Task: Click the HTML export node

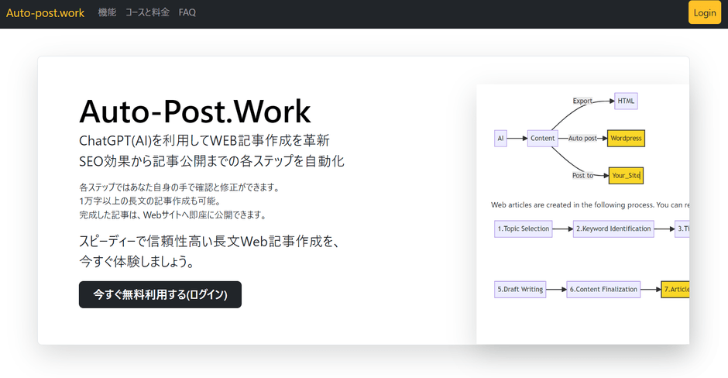Action: pyautogui.click(x=626, y=101)
